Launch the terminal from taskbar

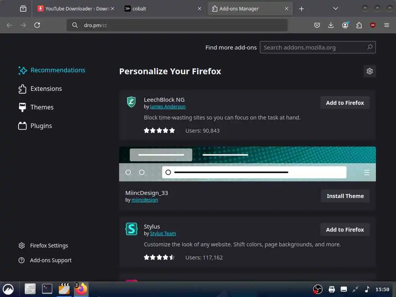point(47,289)
